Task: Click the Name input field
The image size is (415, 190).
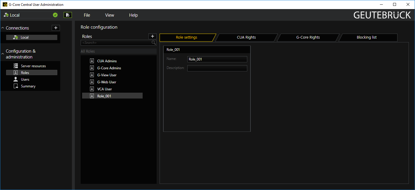Action: coord(217,59)
